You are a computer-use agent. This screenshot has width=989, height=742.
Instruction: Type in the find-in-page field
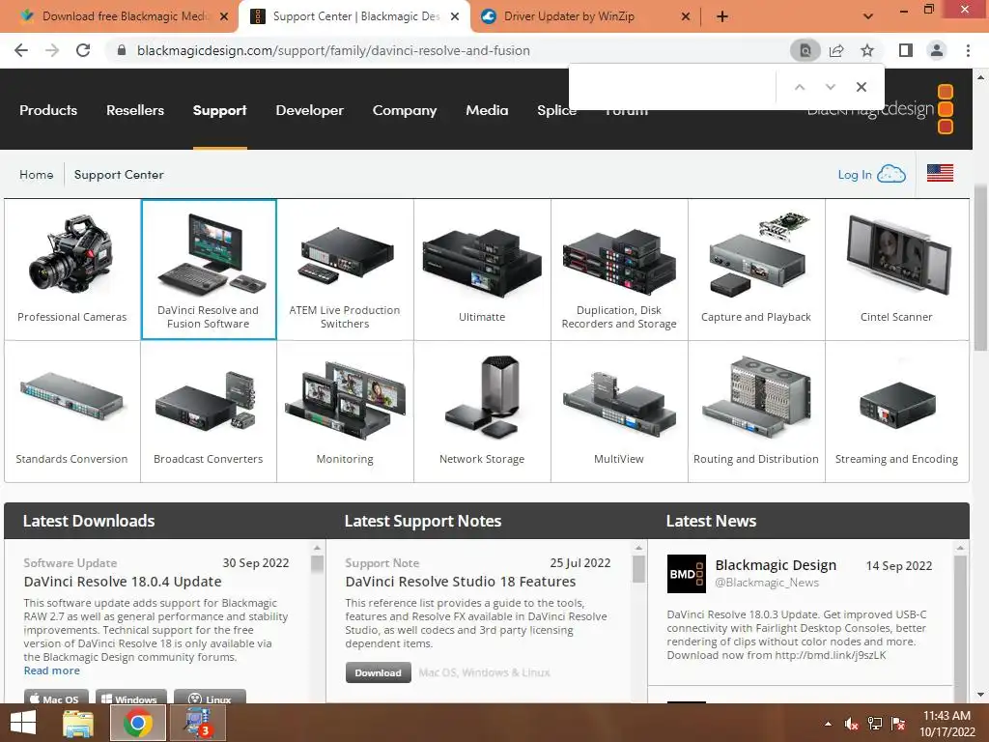point(672,87)
